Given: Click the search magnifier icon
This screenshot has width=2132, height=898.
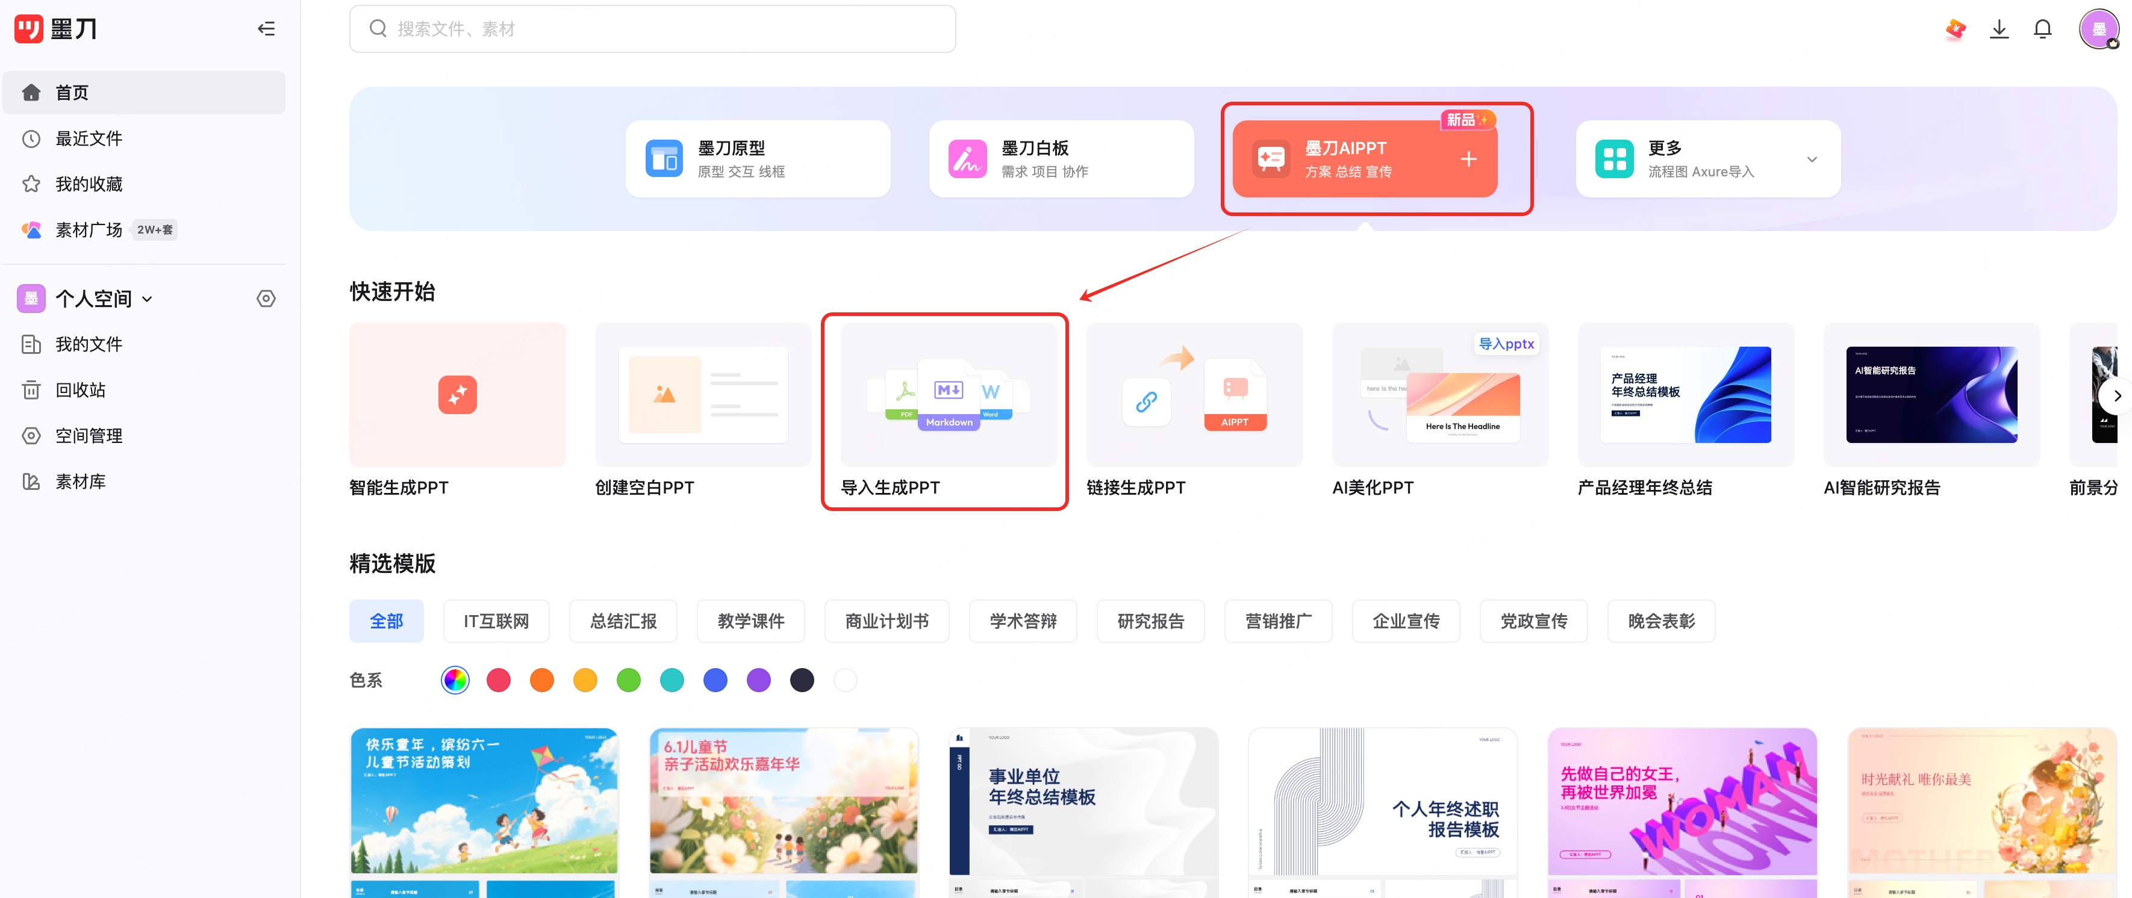Looking at the screenshot, I should click(x=378, y=29).
